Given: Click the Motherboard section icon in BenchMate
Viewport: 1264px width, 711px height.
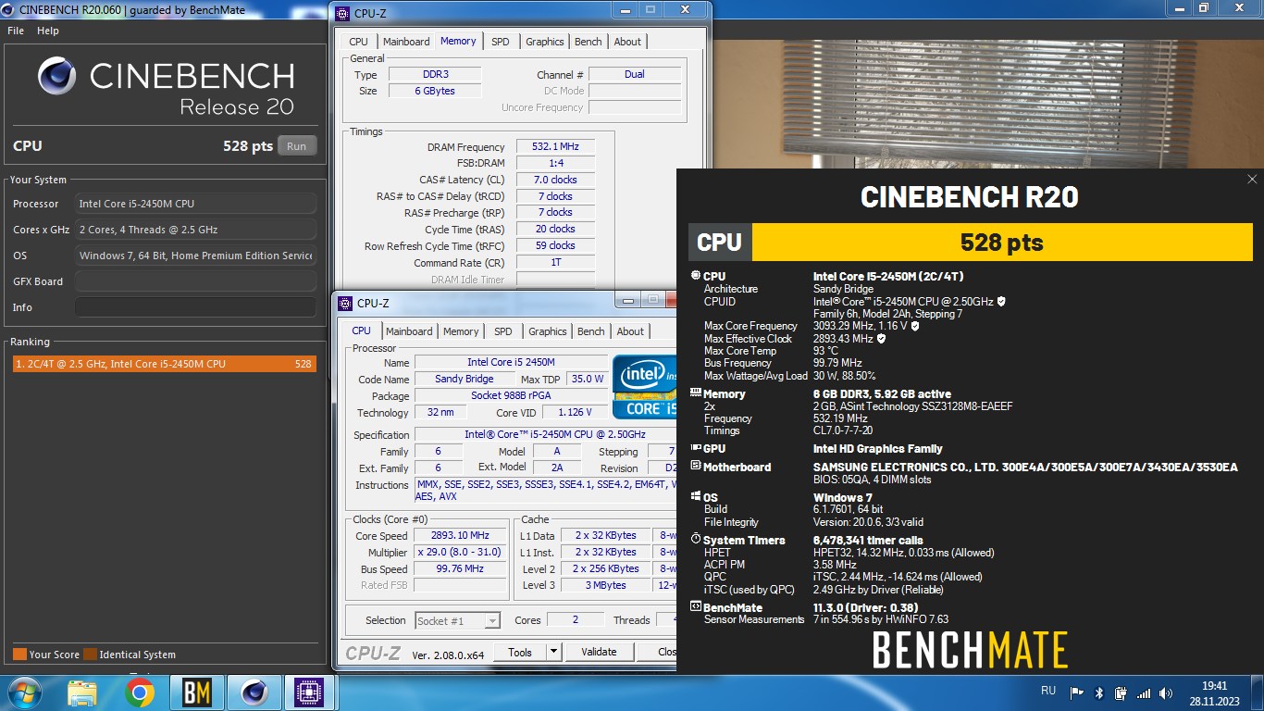Looking at the screenshot, I should (x=696, y=467).
